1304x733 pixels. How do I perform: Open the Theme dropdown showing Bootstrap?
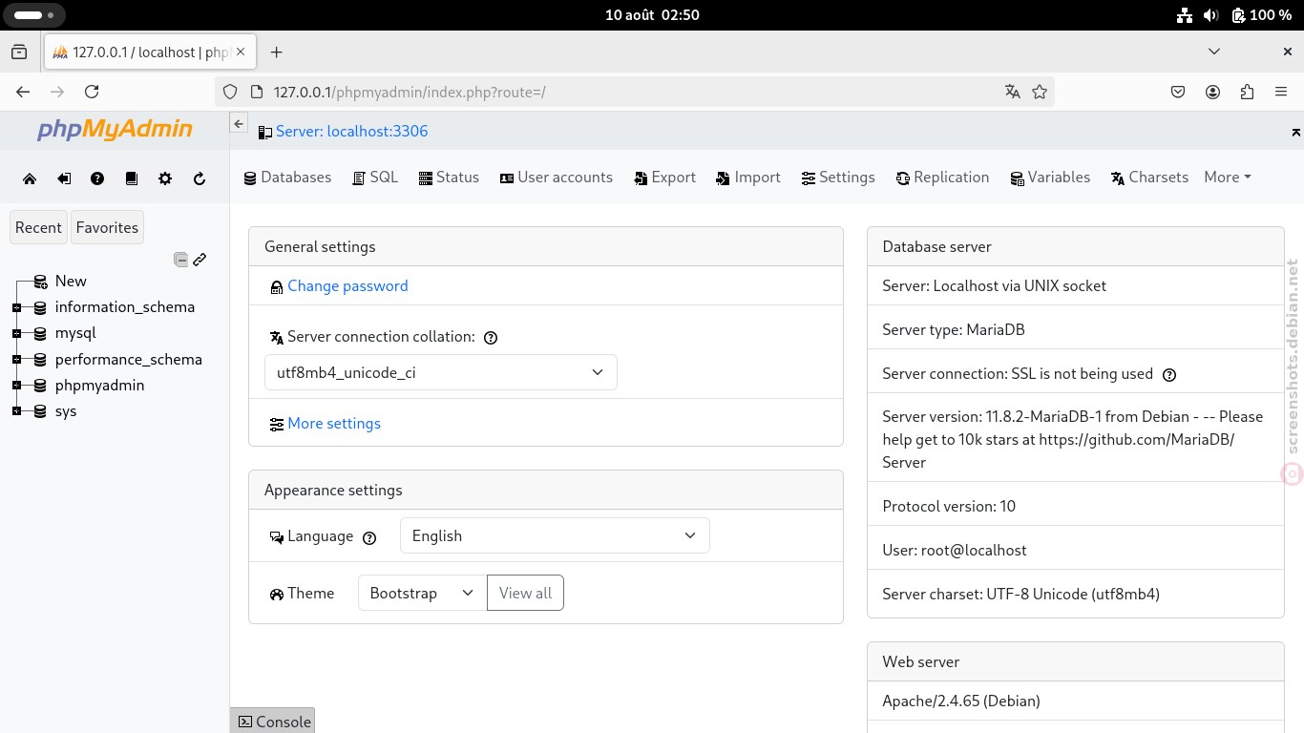point(422,593)
